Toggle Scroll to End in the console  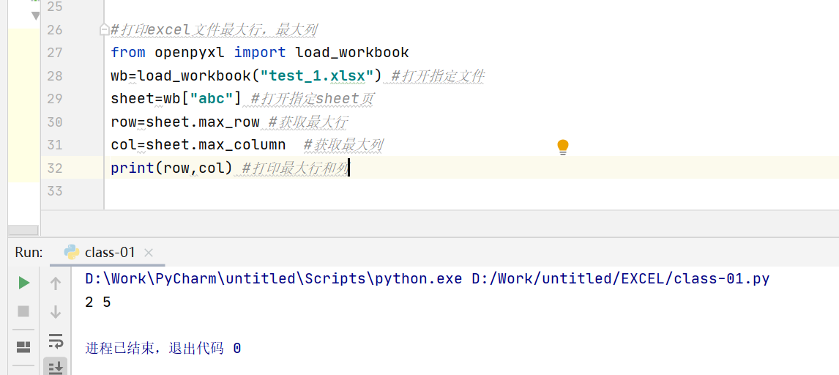pos(55,367)
